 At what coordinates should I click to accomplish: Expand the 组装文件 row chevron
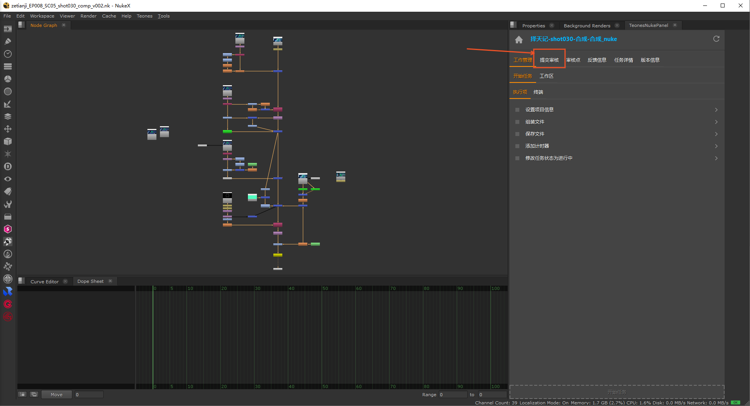pos(716,122)
